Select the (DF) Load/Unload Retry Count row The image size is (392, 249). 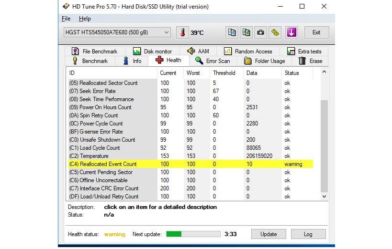[190, 197]
